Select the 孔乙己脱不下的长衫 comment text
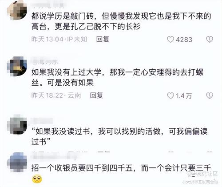Screen dimensions: 222x187 coord(121,21)
